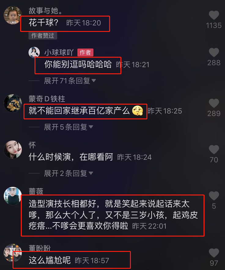Reply to the comment 什么时候演，在哪看阿
Viewport: 225px width, 270px height.
[x=71, y=157]
